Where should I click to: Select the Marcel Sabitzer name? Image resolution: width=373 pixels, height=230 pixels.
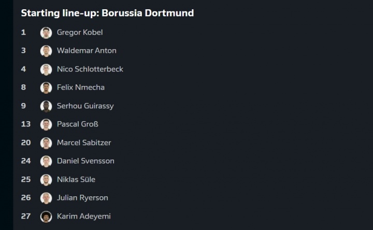click(84, 143)
